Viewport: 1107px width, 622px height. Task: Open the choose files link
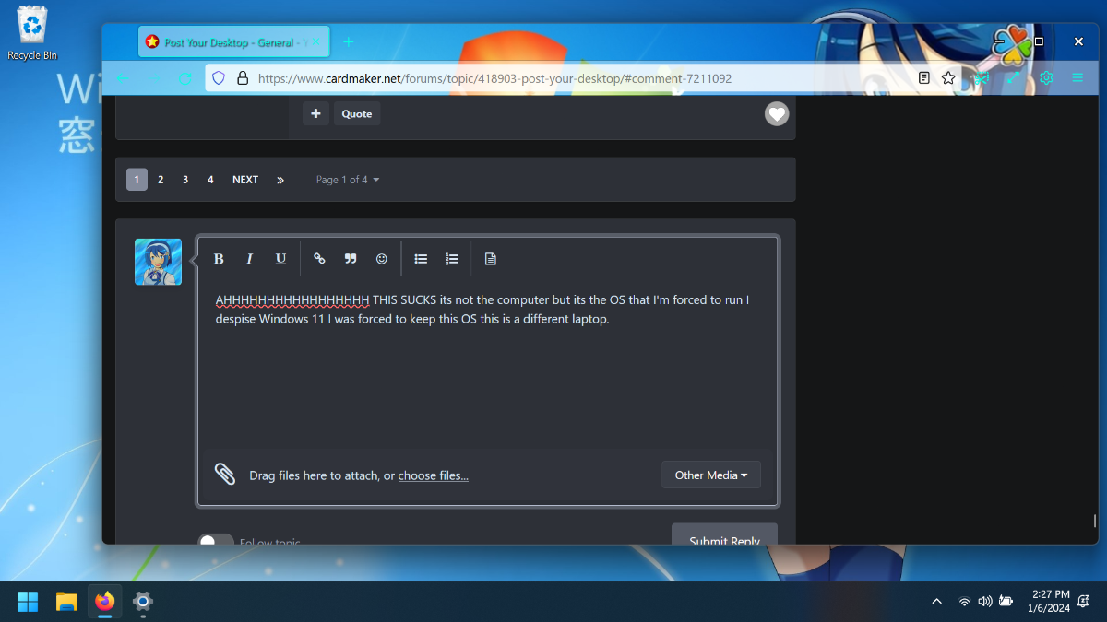(434, 475)
